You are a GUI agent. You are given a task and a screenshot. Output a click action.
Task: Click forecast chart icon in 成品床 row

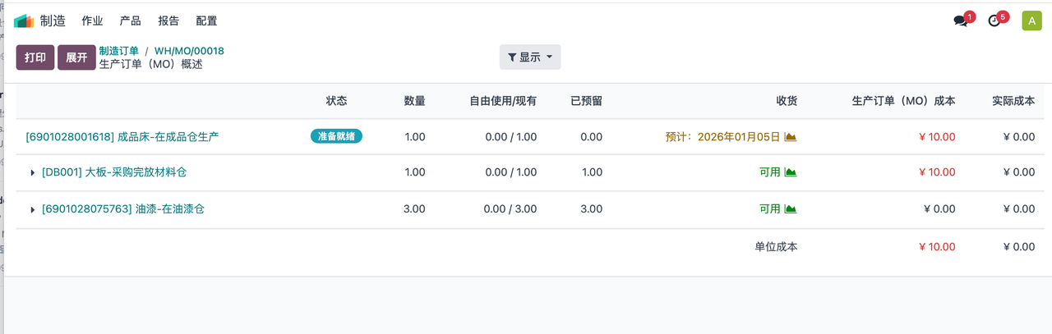[x=791, y=137]
